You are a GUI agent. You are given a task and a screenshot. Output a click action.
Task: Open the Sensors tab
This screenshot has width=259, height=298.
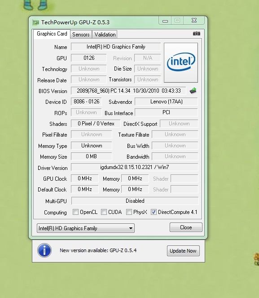coord(81,35)
